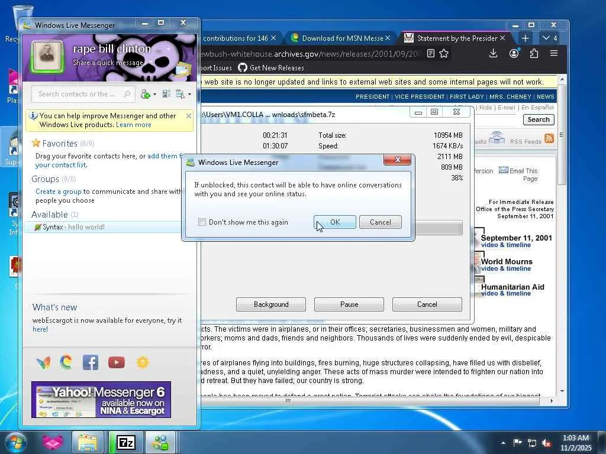The image size is (606, 454).
Task: Switch to 'Download for MSN Messe' tab
Action: (341, 38)
